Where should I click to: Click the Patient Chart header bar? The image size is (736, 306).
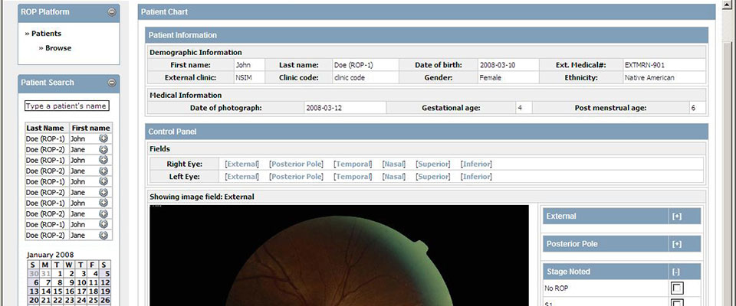(x=427, y=12)
